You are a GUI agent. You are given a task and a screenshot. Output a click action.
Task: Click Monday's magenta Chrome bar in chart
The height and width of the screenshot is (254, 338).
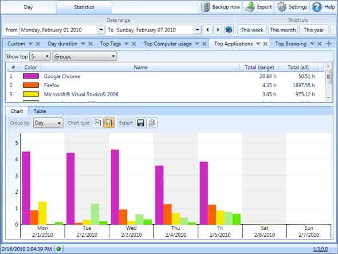tap(26, 188)
